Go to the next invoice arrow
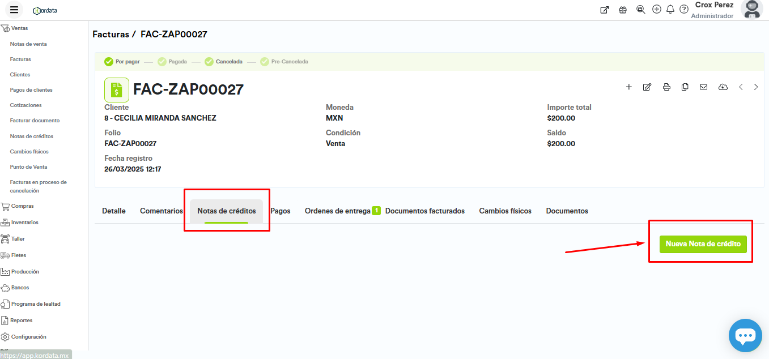 point(756,87)
